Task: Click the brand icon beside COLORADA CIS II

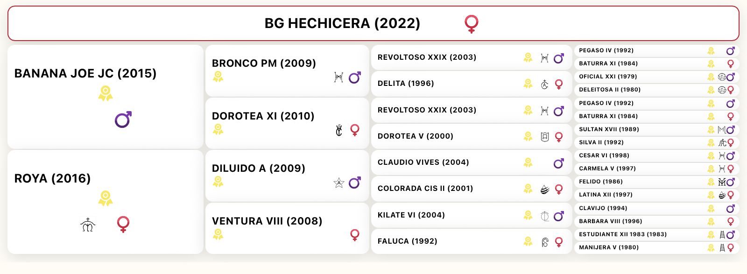Action: [x=545, y=189]
